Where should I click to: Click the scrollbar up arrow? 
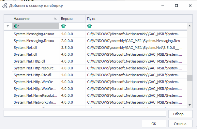190,26
